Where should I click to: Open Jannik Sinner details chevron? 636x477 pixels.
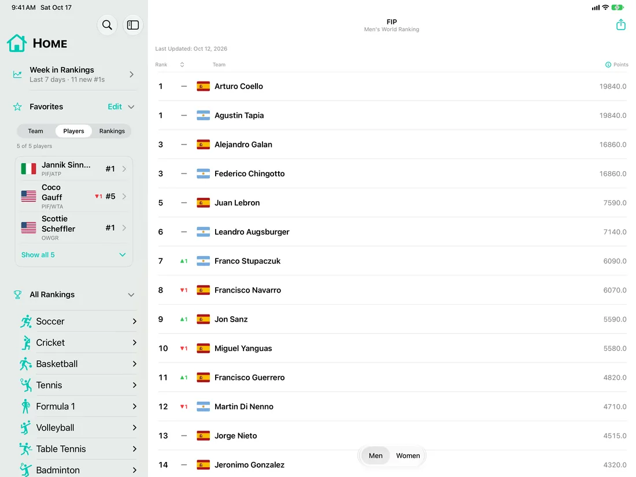click(124, 169)
